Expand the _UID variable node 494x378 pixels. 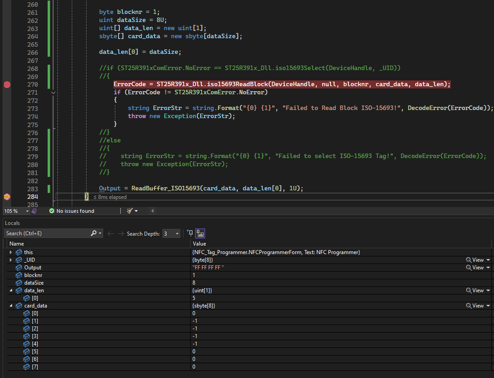pyautogui.click(x=11, y=260)
